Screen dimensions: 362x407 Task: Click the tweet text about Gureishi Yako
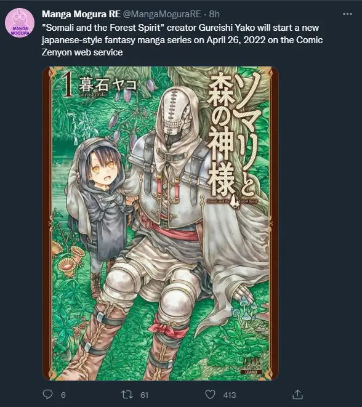pos(182,40)
